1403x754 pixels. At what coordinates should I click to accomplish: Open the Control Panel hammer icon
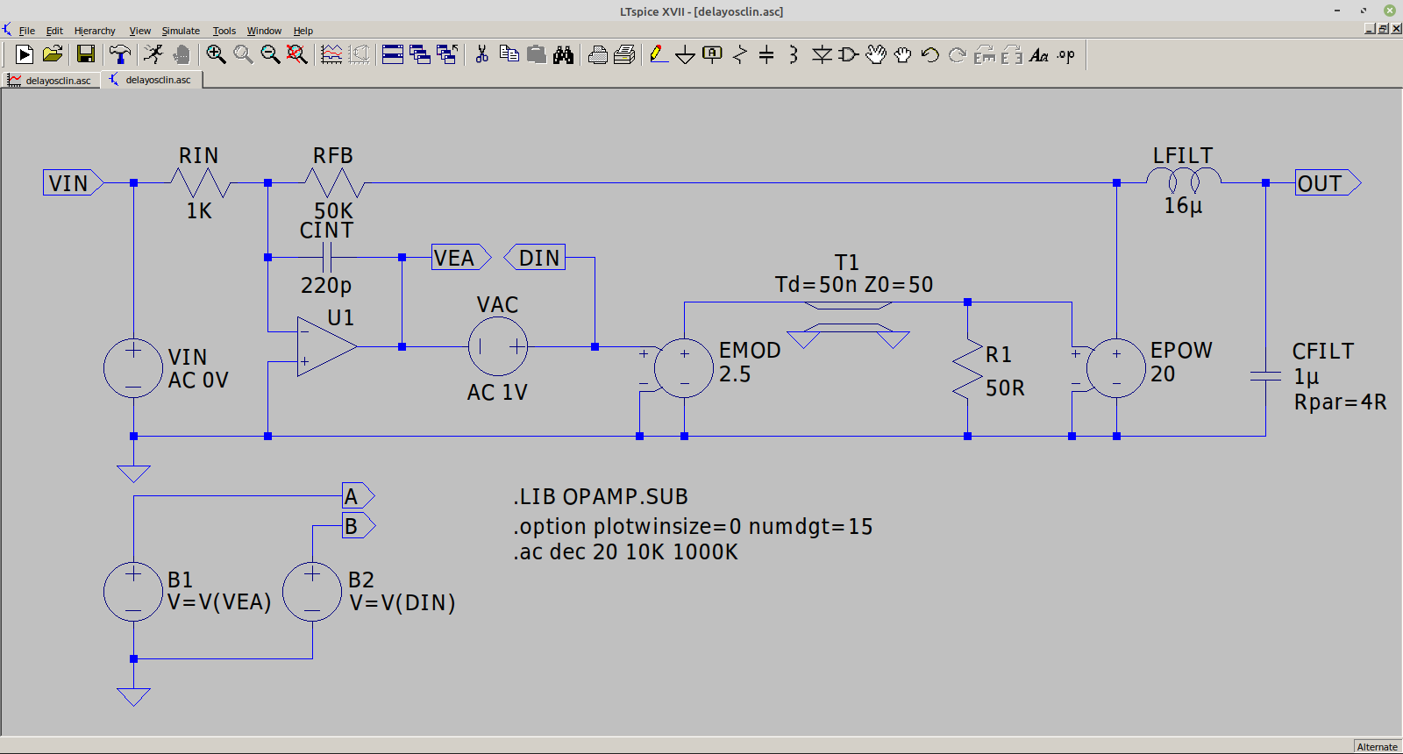coord(120,54)
